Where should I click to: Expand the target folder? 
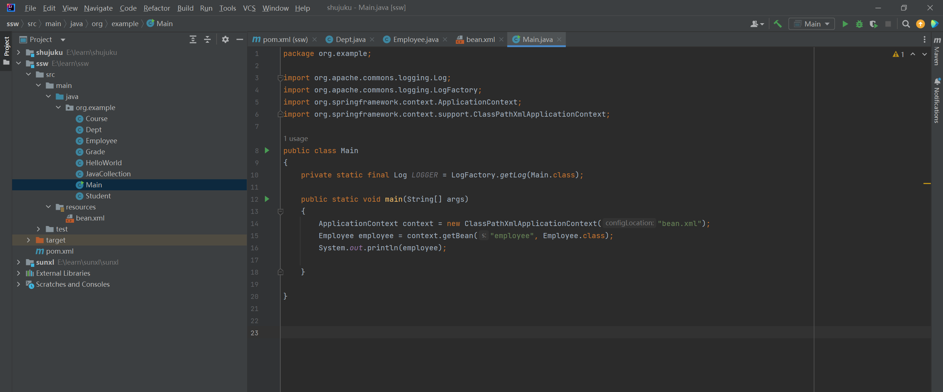pos(28,240)
